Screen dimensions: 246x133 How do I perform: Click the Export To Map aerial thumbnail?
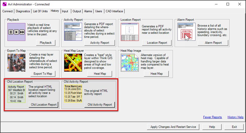click(16, 63)
